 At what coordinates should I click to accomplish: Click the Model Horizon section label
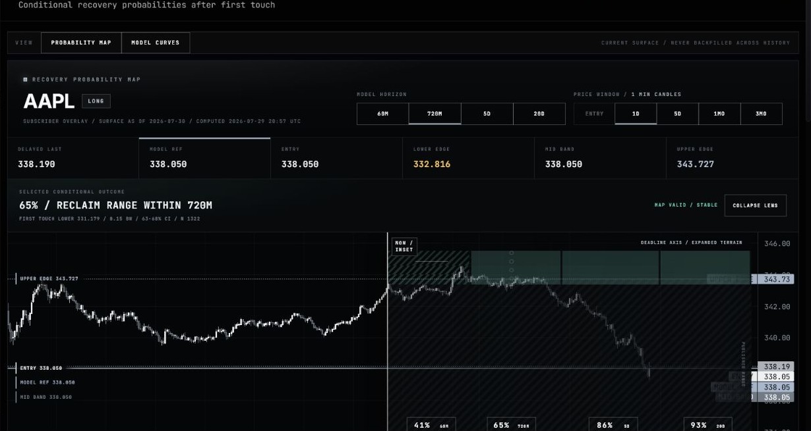click(x=382, y=94)
